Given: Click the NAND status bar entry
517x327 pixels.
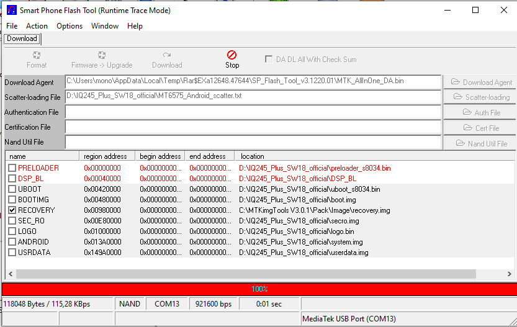Looking at the screenshot, I should tap(130, 304).
